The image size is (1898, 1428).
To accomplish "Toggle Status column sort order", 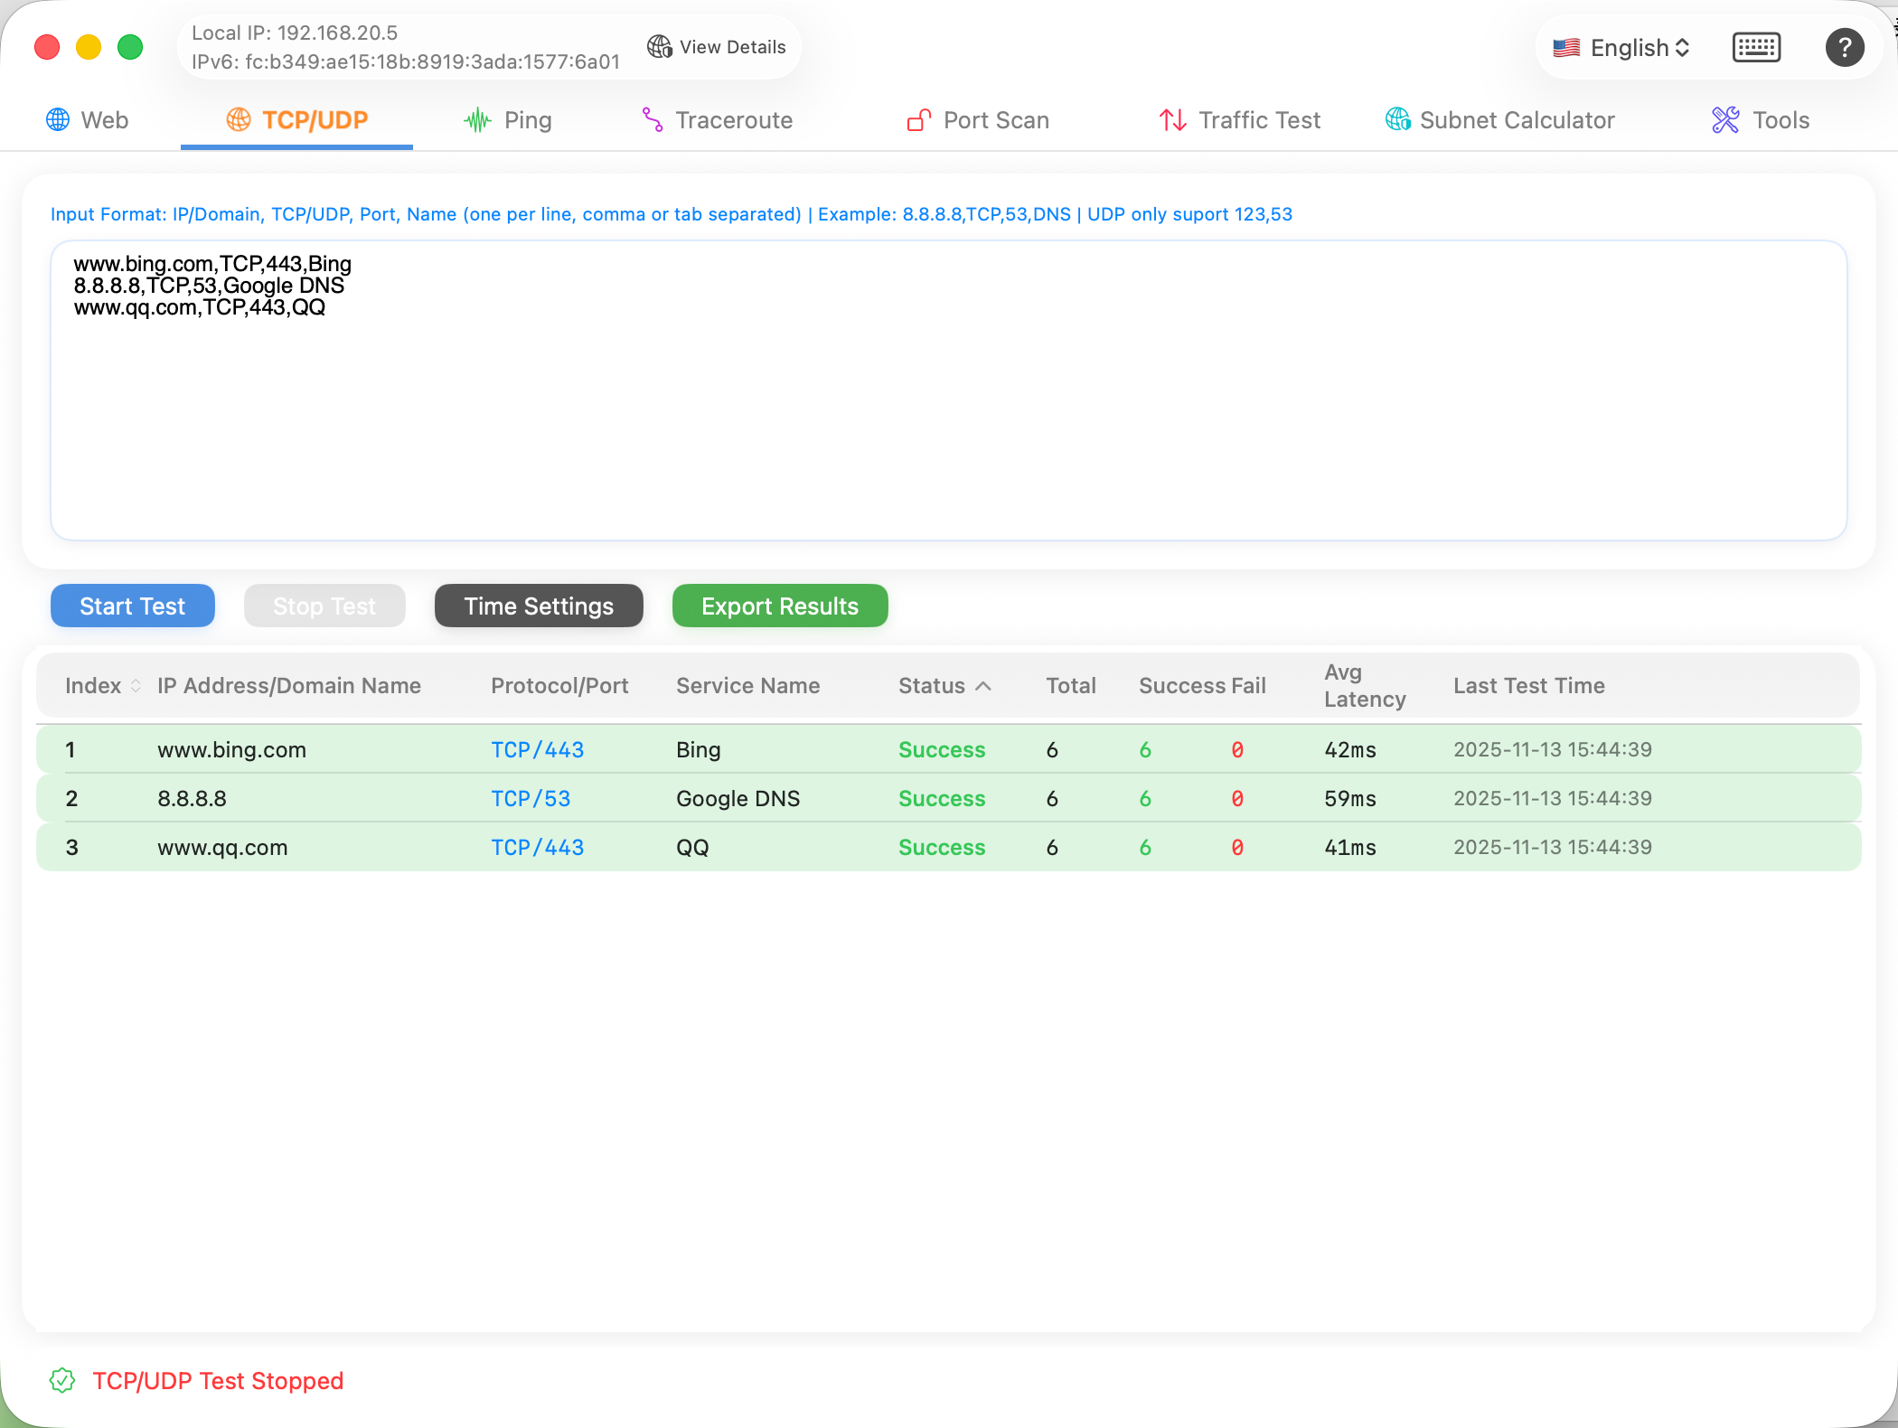I will pyautogui.click(x=984, y=686).
